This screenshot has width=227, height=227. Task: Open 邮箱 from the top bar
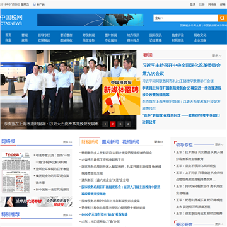point(223,4)
